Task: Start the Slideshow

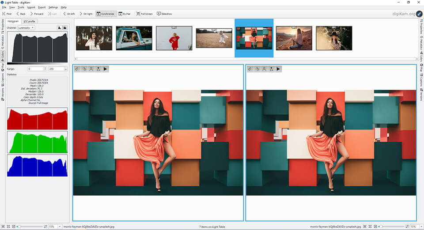Action: tap(164, 14)
